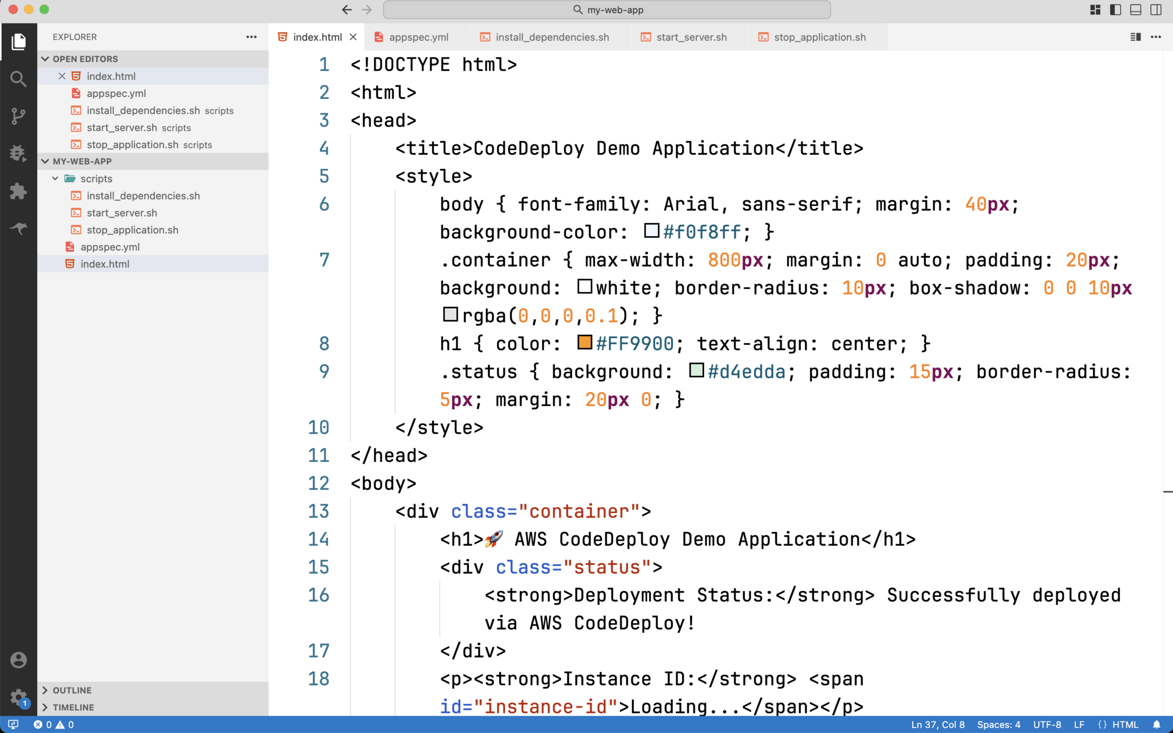Open the Manage settings gear icon
This screenshot has width=1173, height=733.
(18, 697)
